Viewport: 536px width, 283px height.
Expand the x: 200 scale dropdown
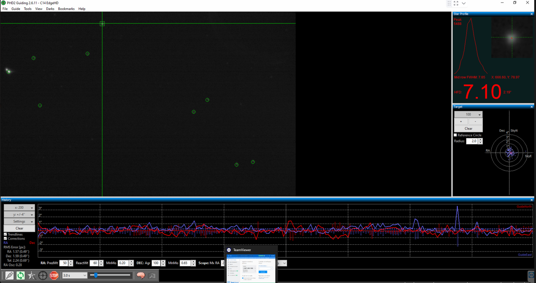[x=19, y=208]
